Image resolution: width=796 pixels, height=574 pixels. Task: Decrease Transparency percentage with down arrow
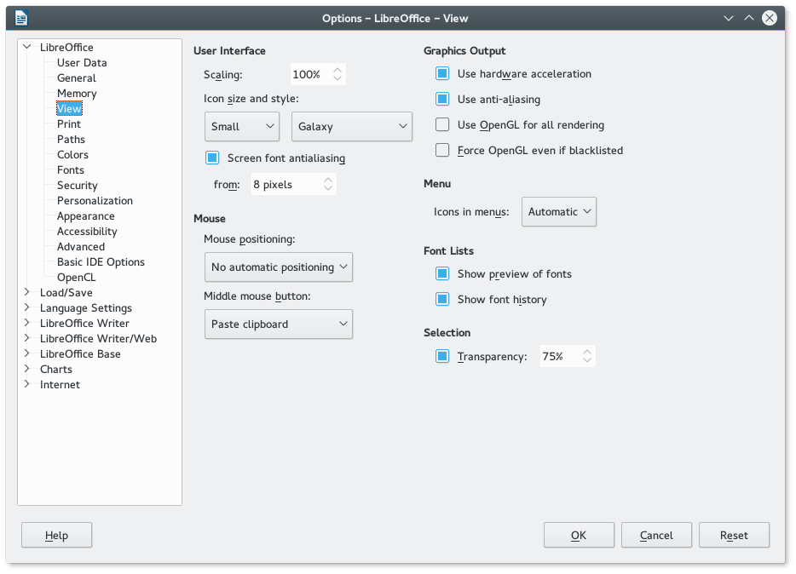pos(587,360)
